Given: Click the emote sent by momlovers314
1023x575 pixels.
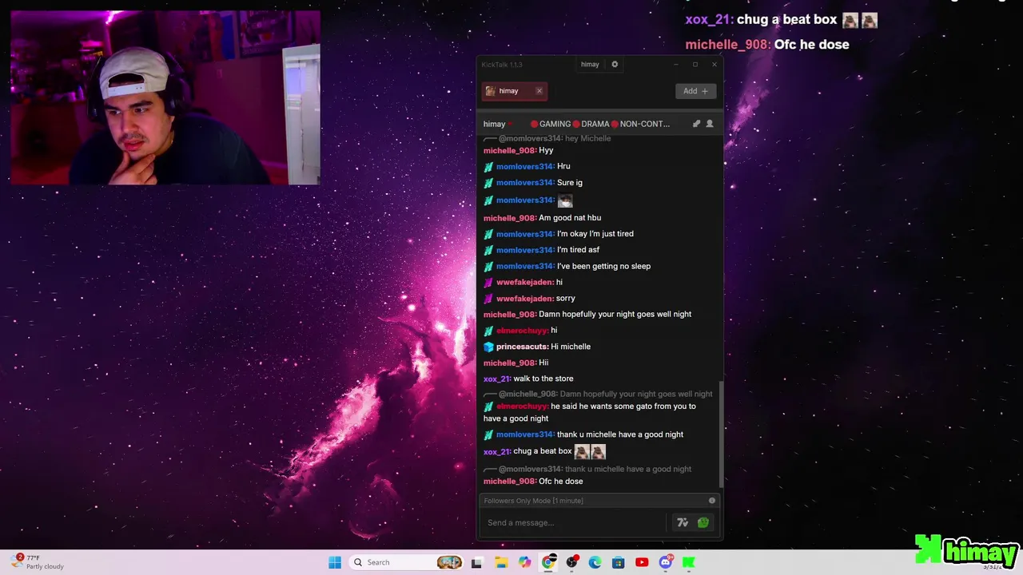Looking at the screenshot, I should click(x=565, y=200).
